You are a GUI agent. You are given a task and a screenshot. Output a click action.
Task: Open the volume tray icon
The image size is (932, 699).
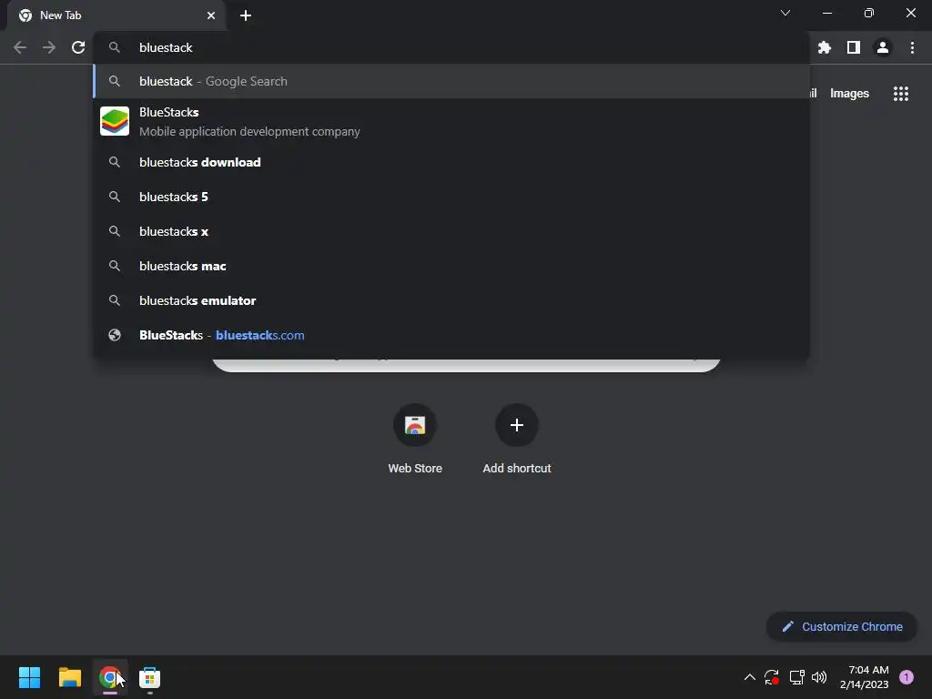coord(819,677)
